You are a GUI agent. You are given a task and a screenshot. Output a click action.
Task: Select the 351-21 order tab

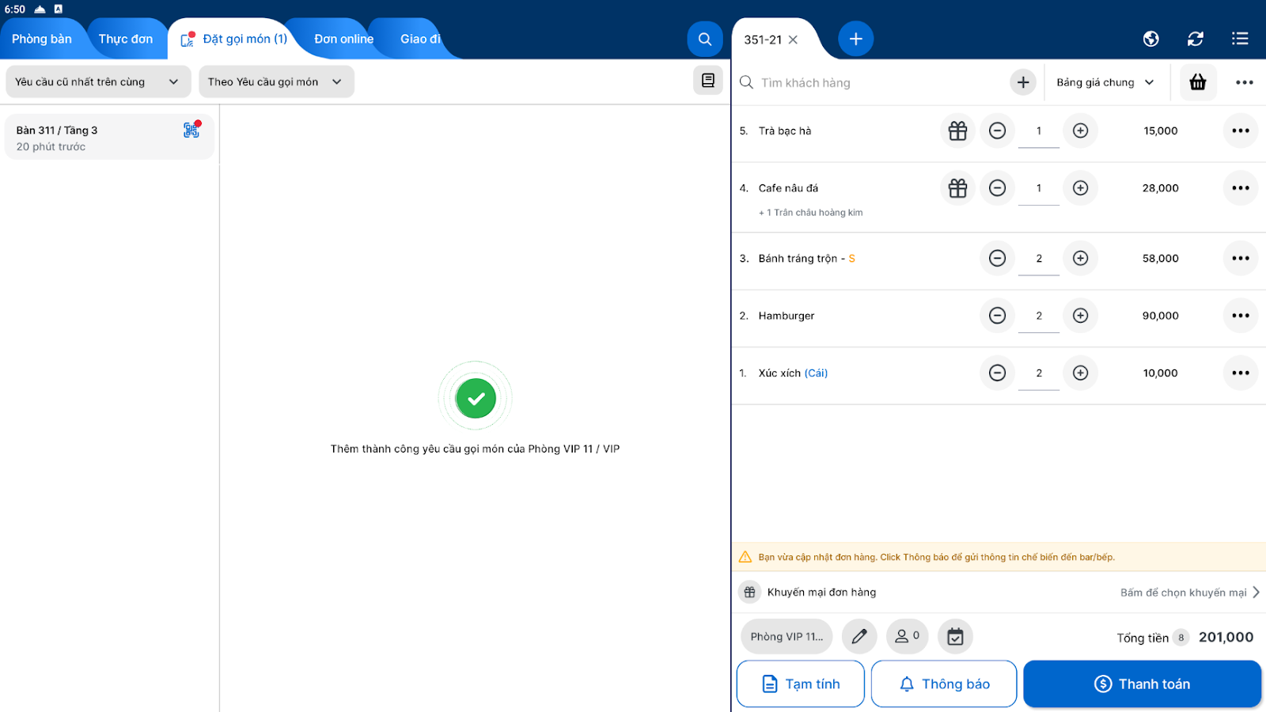pos(763,40)
